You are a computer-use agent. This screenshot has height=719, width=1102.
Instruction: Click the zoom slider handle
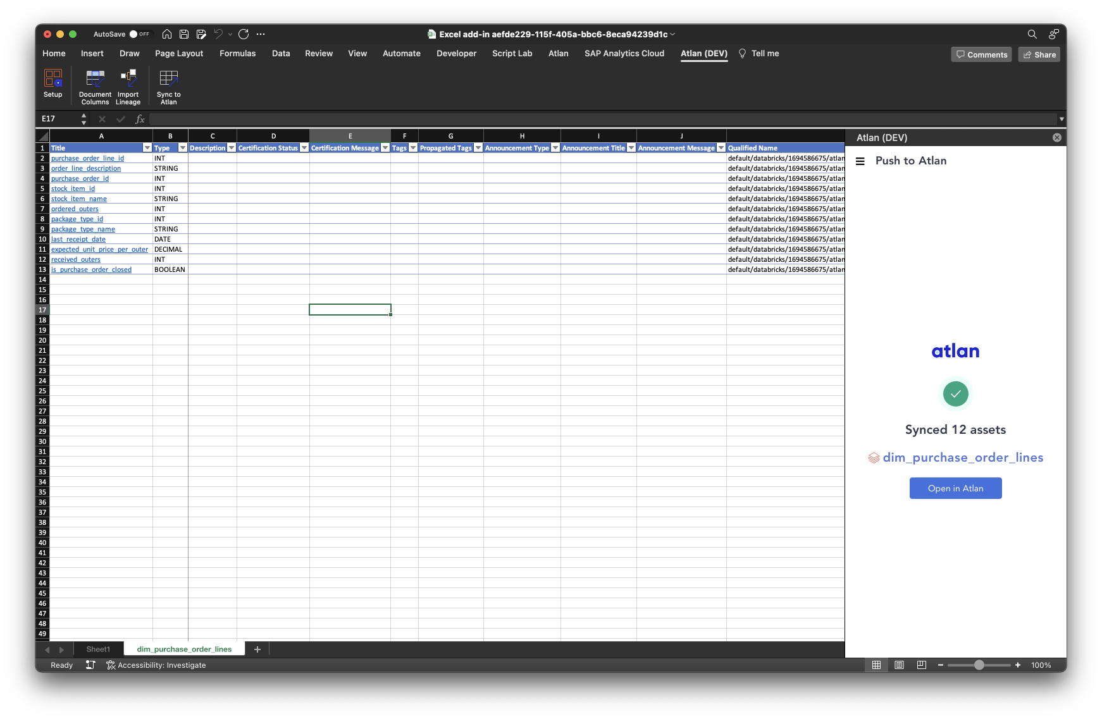[x=979, y=665]
